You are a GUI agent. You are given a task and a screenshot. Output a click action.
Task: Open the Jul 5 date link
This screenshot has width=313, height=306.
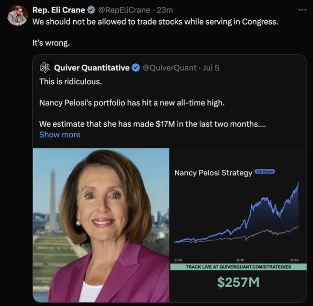coord(210,68)
